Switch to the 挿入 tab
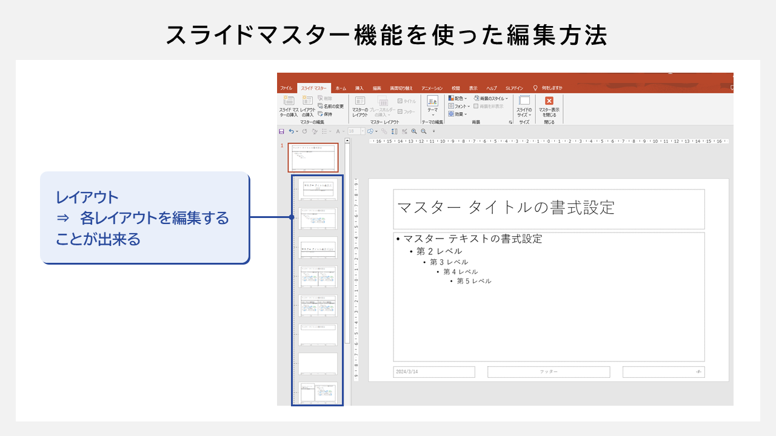 (360, 88)
